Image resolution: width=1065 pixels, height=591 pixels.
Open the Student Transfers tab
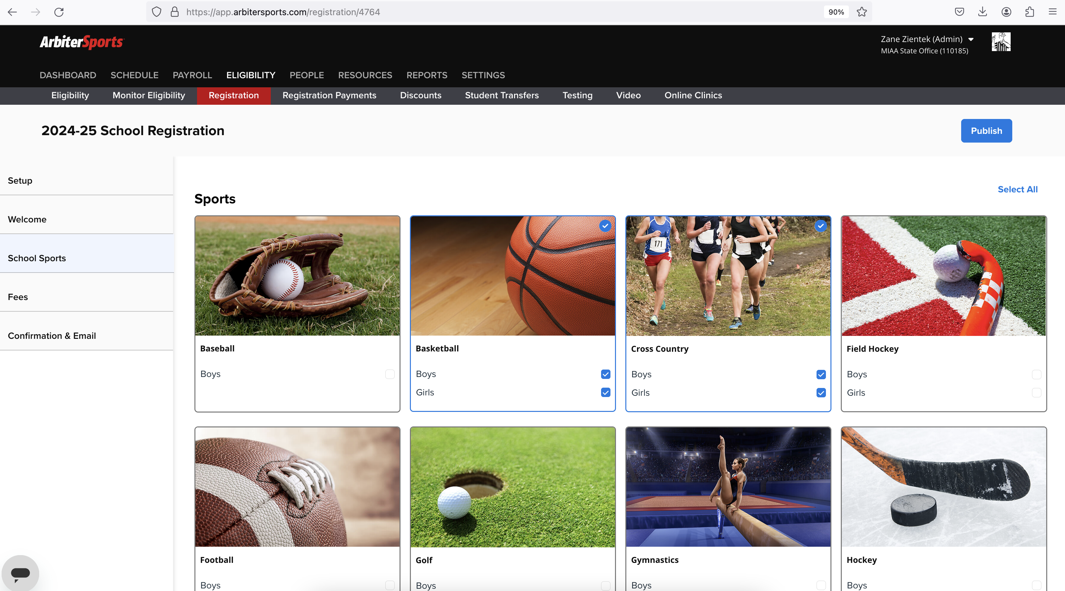501,95
